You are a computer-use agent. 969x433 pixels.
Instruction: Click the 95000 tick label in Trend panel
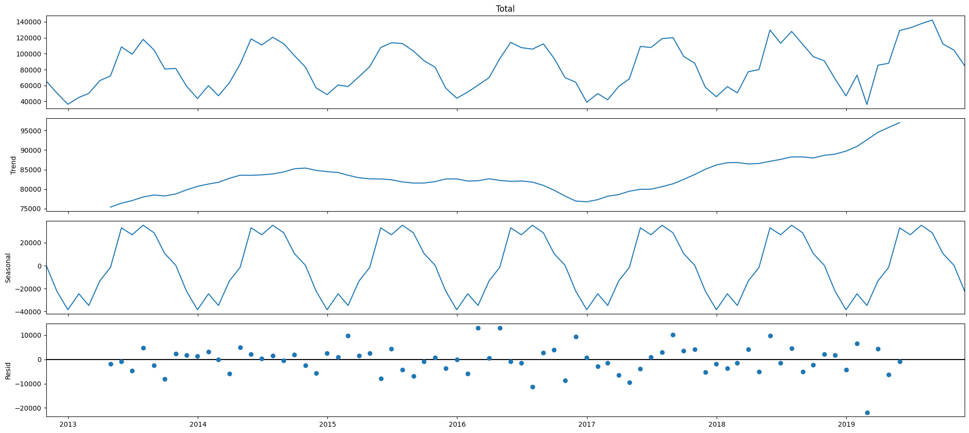(x=31, y=131)
